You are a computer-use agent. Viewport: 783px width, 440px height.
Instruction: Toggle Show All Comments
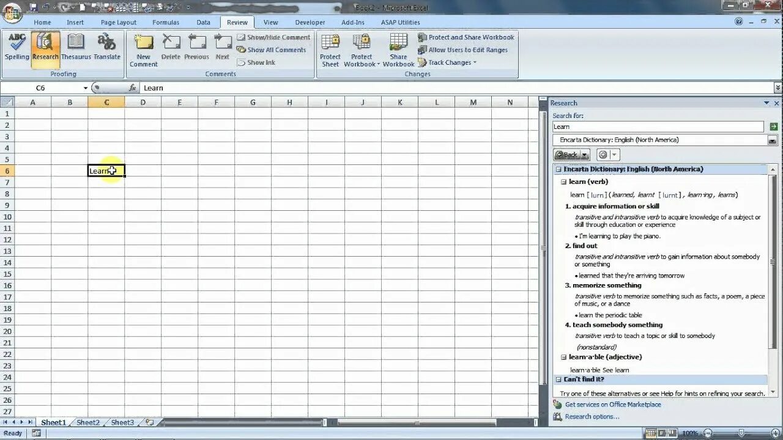[271, 50]
